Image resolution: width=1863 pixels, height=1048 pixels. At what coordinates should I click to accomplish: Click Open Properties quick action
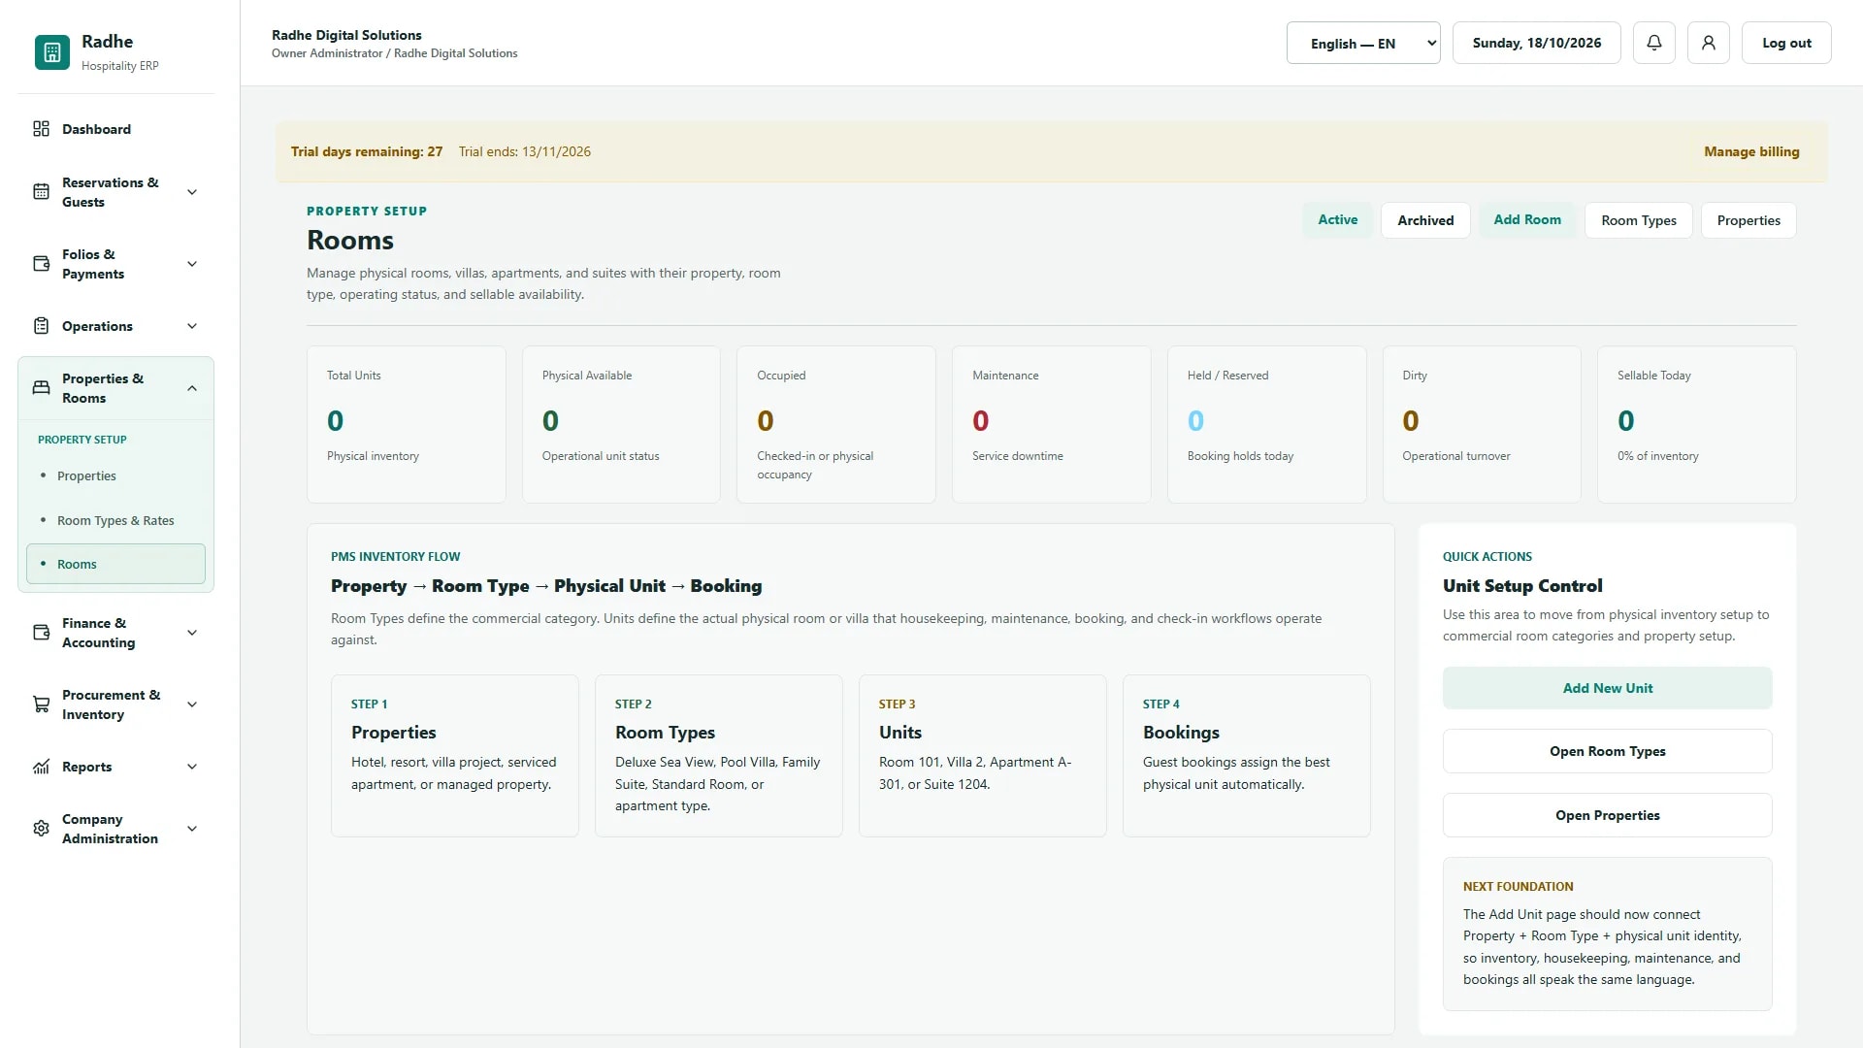point(1607,815)
